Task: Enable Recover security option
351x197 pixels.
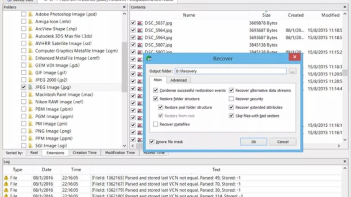Action: pyautogui.click(x=231, y=99)
